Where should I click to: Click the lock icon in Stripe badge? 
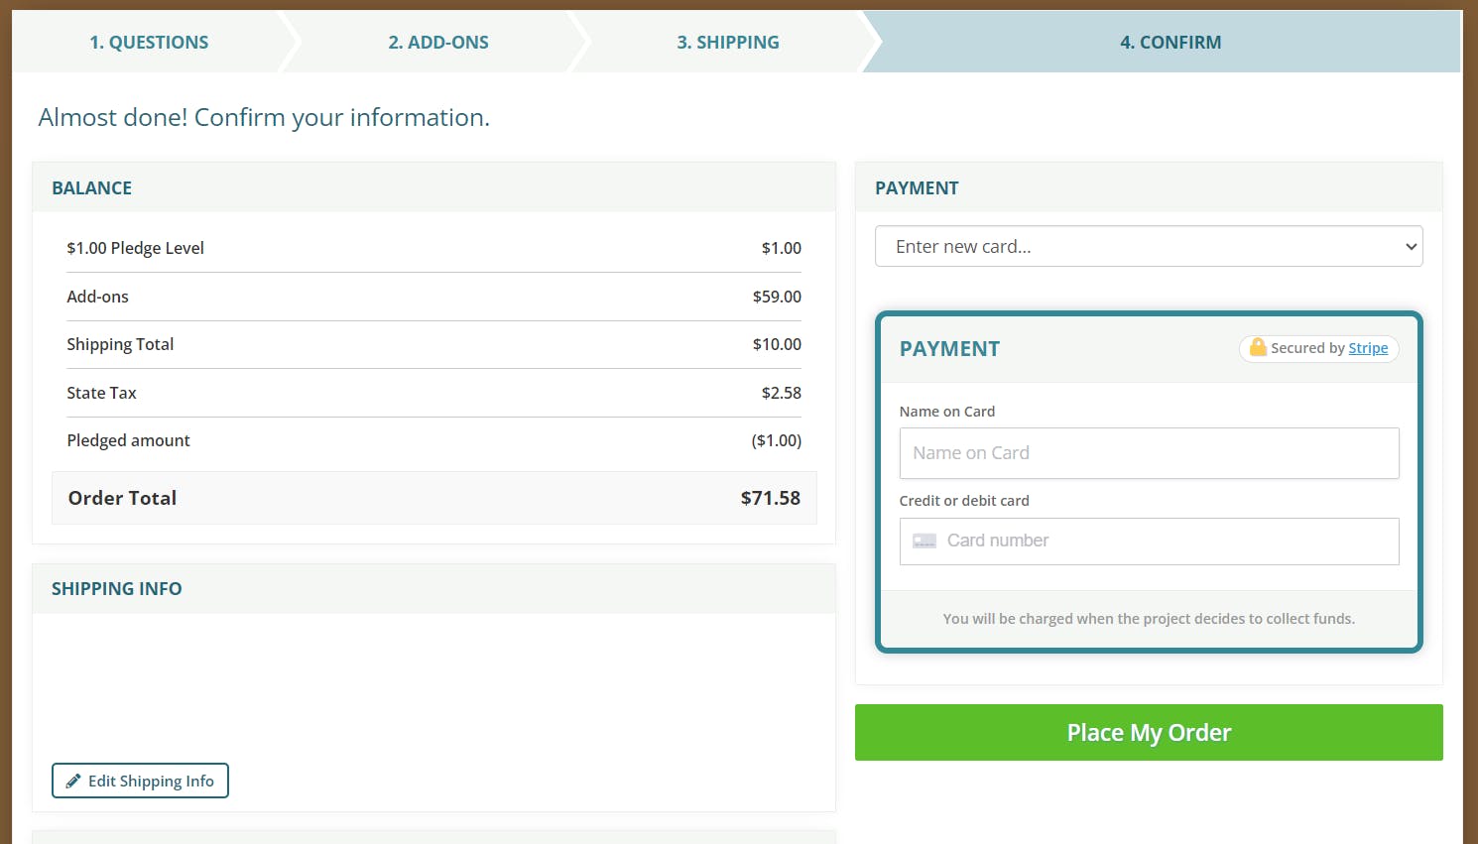click(x=1258, y=347)
